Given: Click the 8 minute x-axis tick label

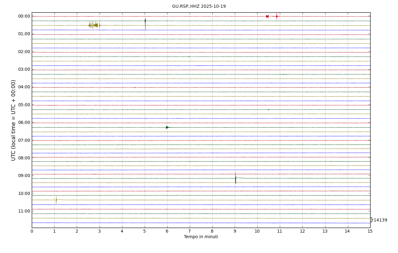Looking at the screenshot, I should (x=212, y=231).
